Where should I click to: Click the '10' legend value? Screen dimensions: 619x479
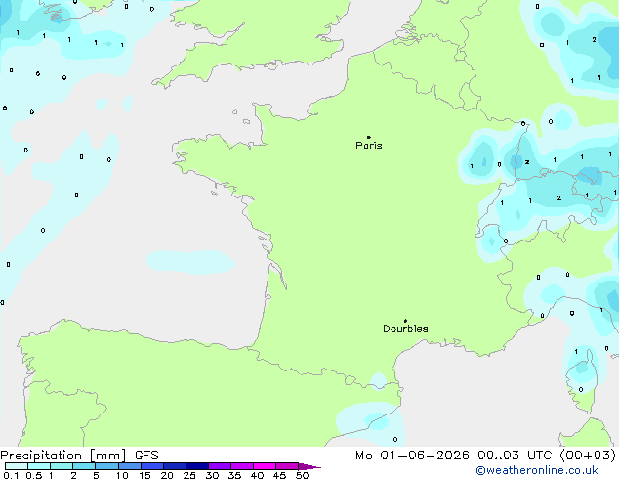pos(122,475)
